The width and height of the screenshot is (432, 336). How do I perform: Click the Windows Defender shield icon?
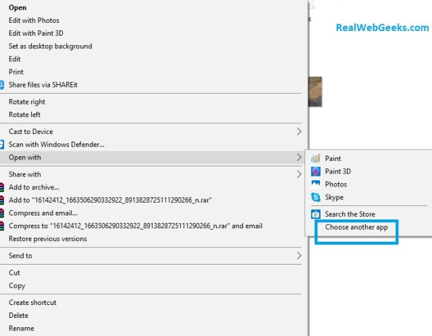coord(1,145)
